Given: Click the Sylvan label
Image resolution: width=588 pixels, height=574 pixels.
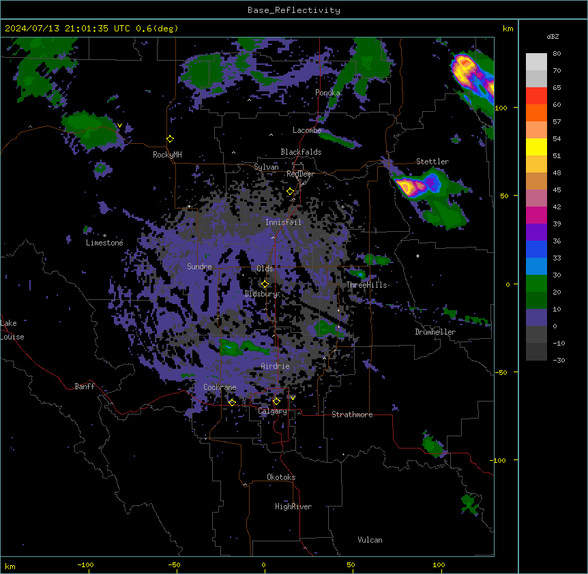Looking at the screenshot, I should point(266,167).
